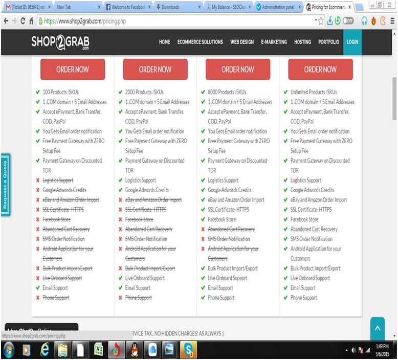Switch to the Welcome to Facebook tab
The image size is (398, 360).
pos(128,7)
